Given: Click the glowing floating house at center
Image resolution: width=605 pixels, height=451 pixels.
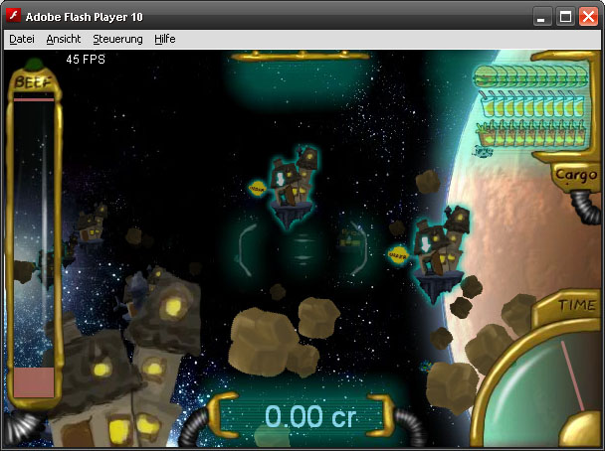Looking at the screenshot, I should (x=295, y=187).
